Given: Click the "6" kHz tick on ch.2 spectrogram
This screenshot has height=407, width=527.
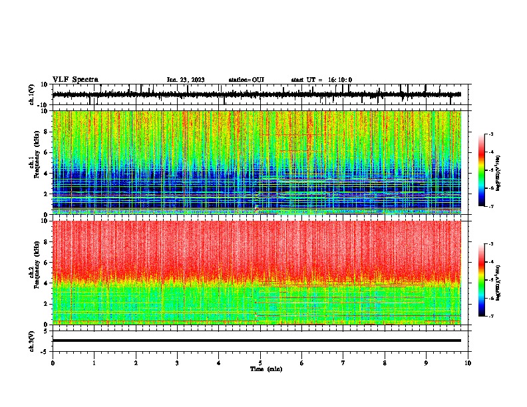Looking at the screenshot, I should (47, 263).
